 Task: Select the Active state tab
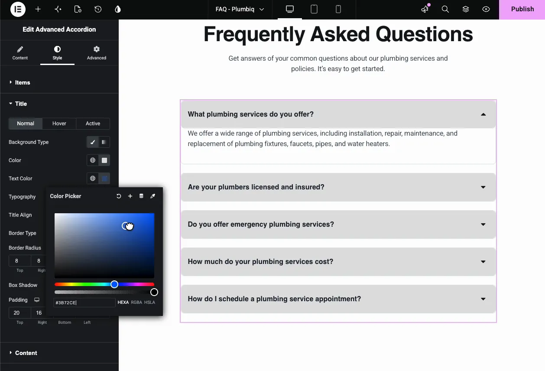point(93,124)
